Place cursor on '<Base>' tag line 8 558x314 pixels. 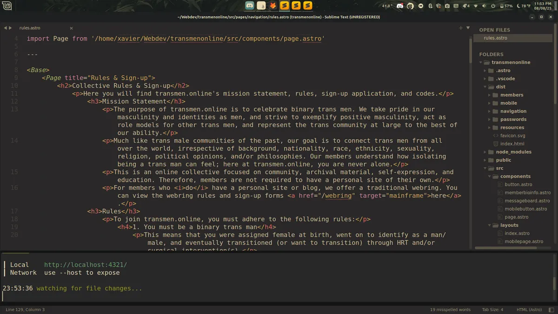click(x=38, y=70)
